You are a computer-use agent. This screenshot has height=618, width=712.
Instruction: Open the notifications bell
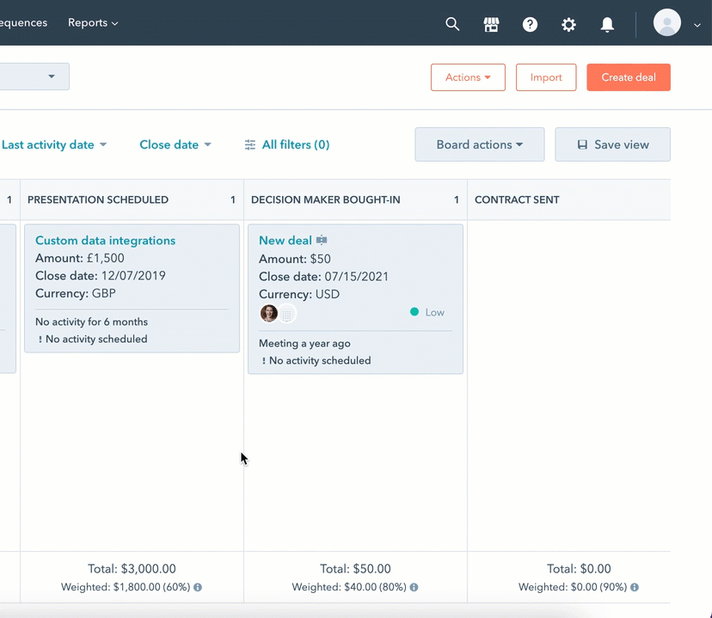click(607, 24)
